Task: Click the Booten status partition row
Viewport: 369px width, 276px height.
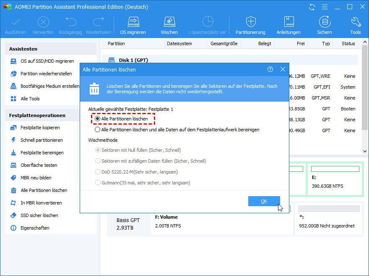Action: [323, 109]
